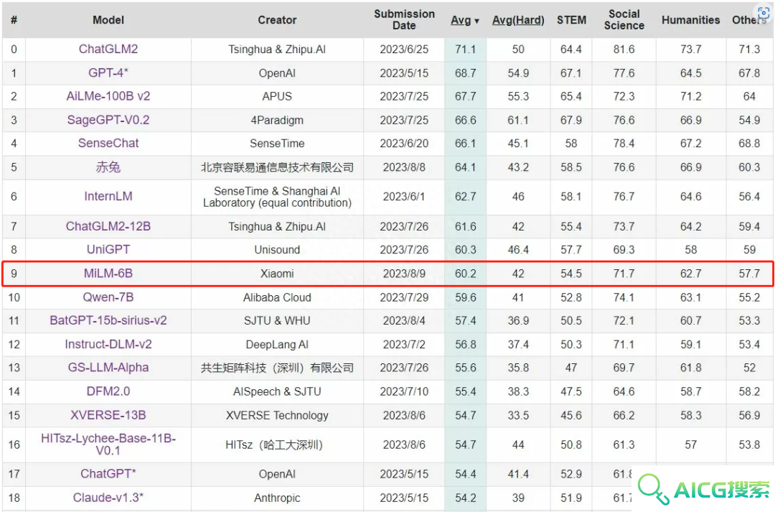This screenshot has width=775, height=512.
Task: Select the 2023/8/4 date for BatGPT-15b-sirius-v2
Action: [x=404, y=320]
